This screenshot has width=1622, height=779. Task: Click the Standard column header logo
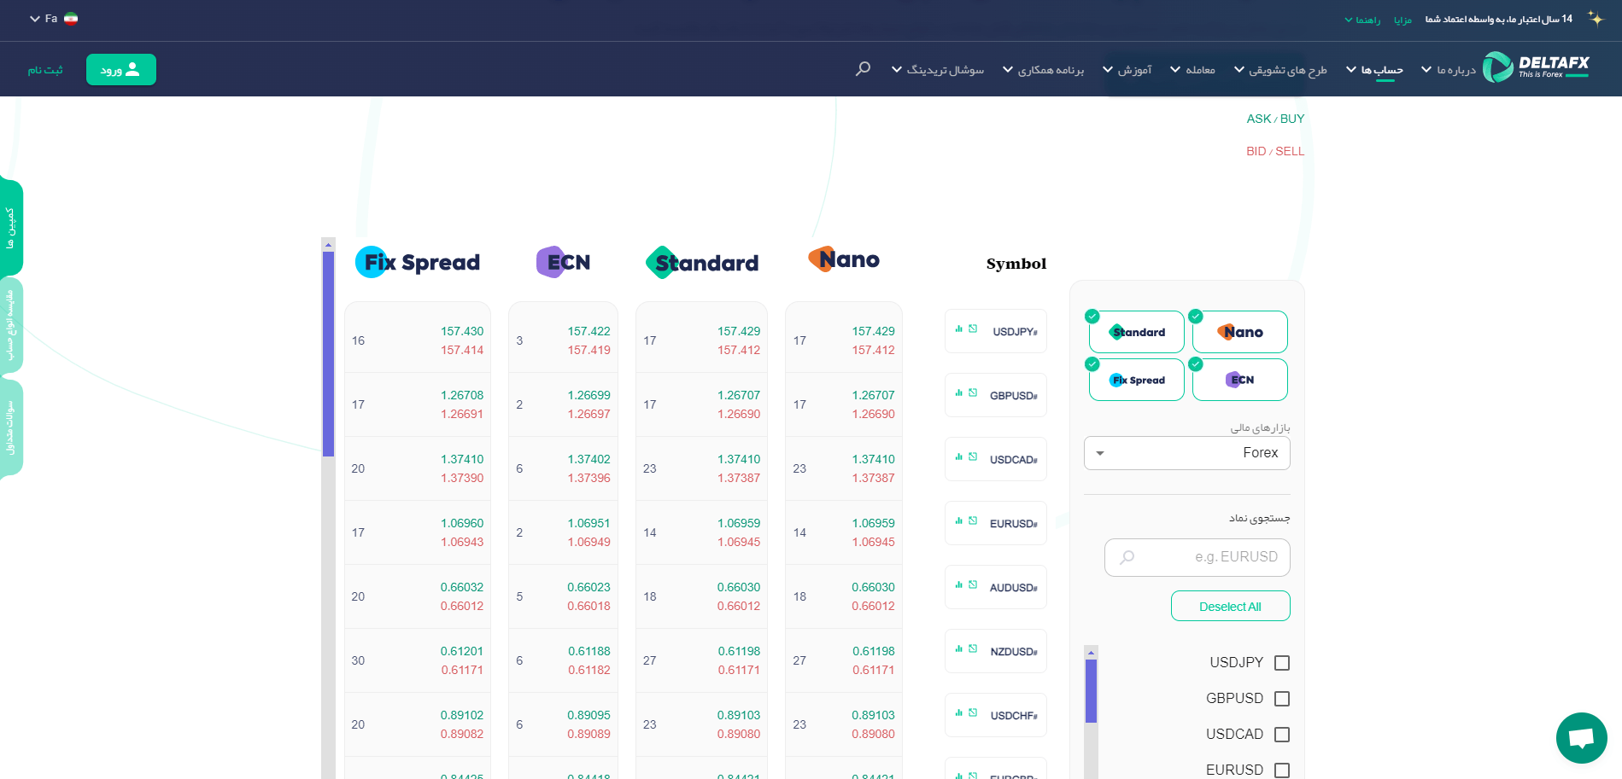(702, 263)
